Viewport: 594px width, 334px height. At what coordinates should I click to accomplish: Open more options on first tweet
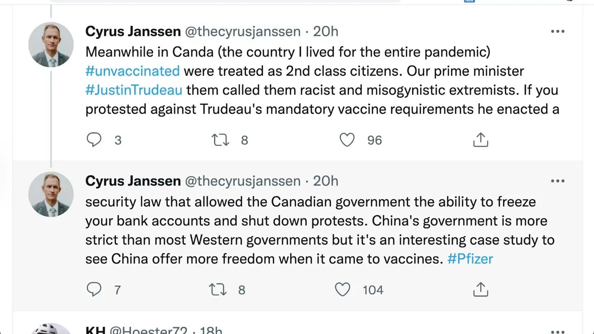tap(557, 32)
